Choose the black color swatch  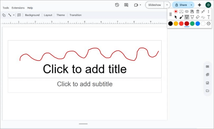pyautogui.click(x=171, y=24)
